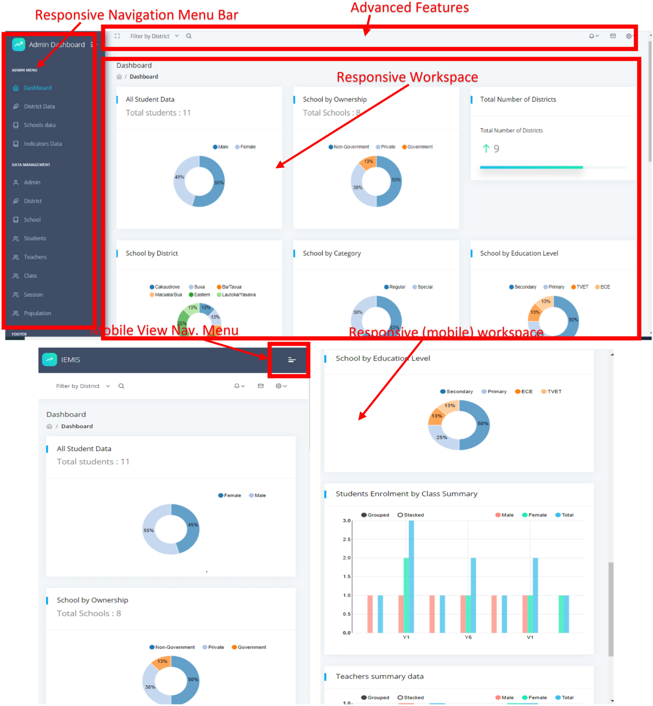
Task: Expand the settings gear dropdown in mobile toolbar
Action: (x=281, y=386)
